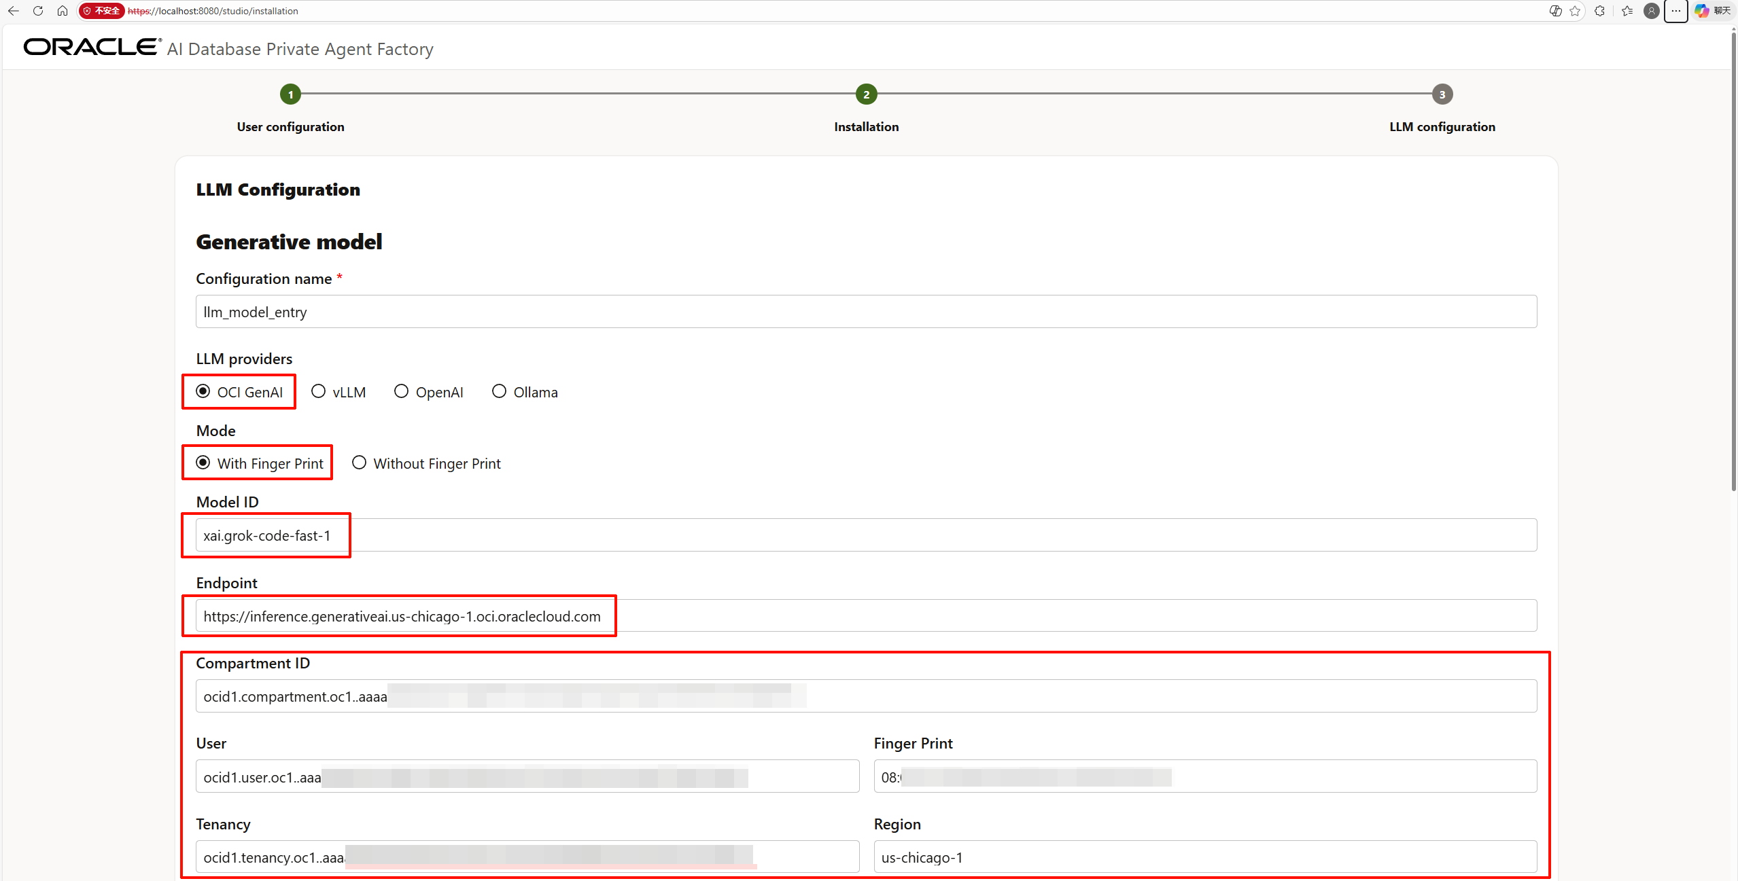Go to step 1 User configuration
The width and height of the screenshot is (1738, 881).
click(290, 94)
